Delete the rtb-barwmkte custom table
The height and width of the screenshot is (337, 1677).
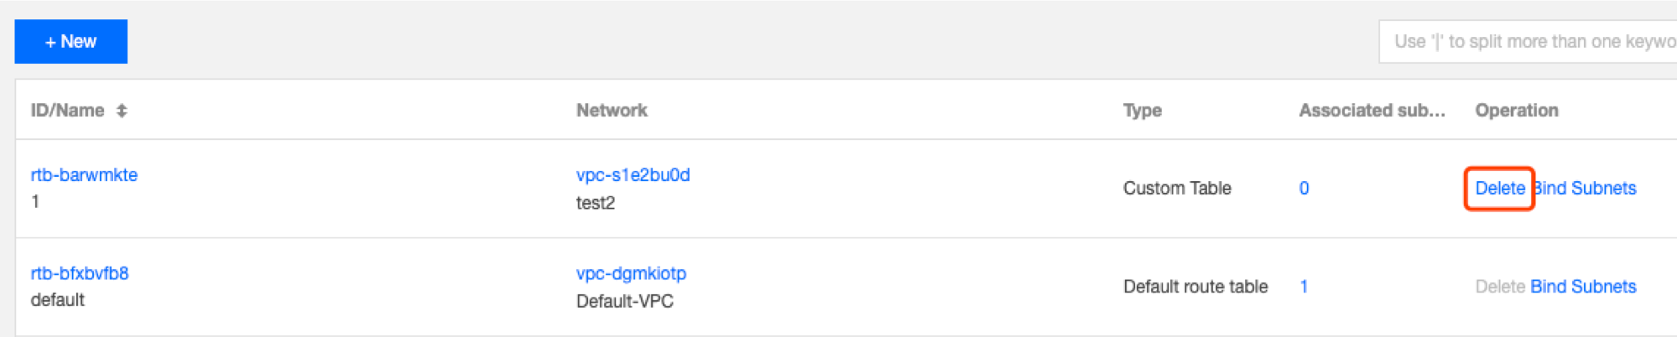coord(1500,188)
